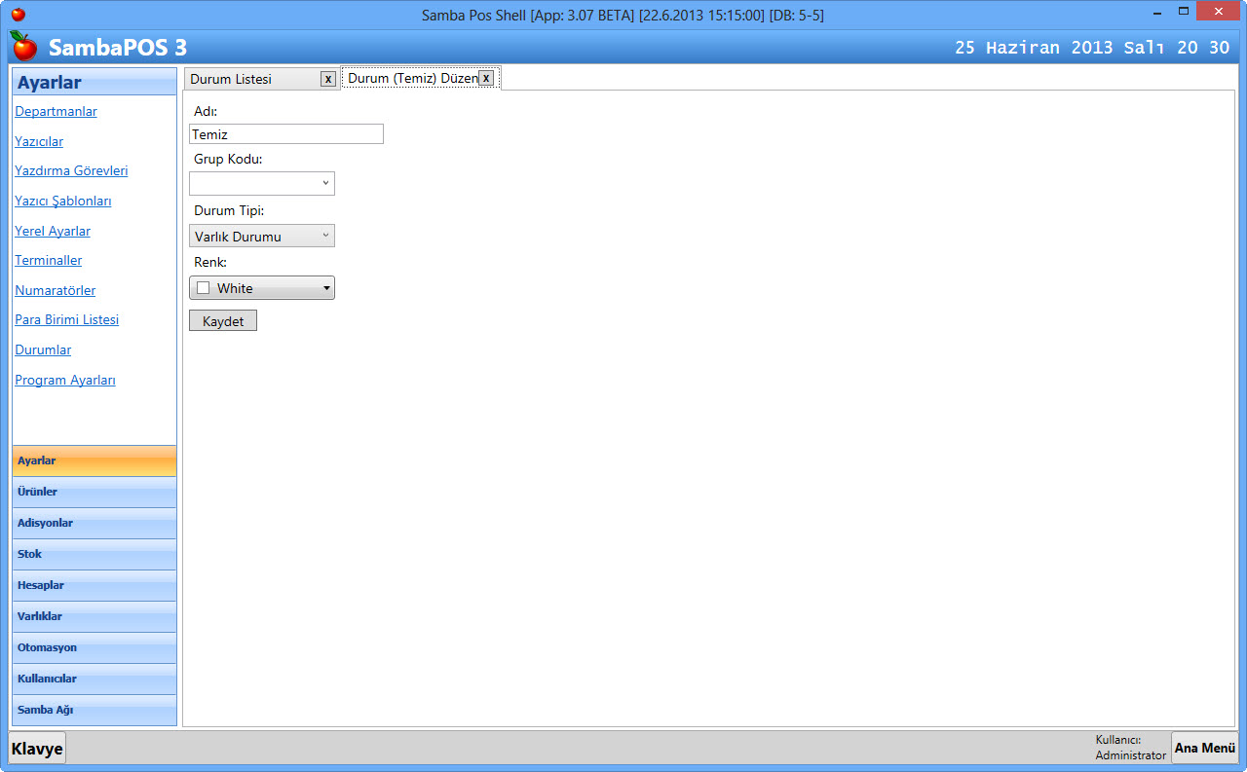Open the Samba Ağı sidebar section

[94, 710]
